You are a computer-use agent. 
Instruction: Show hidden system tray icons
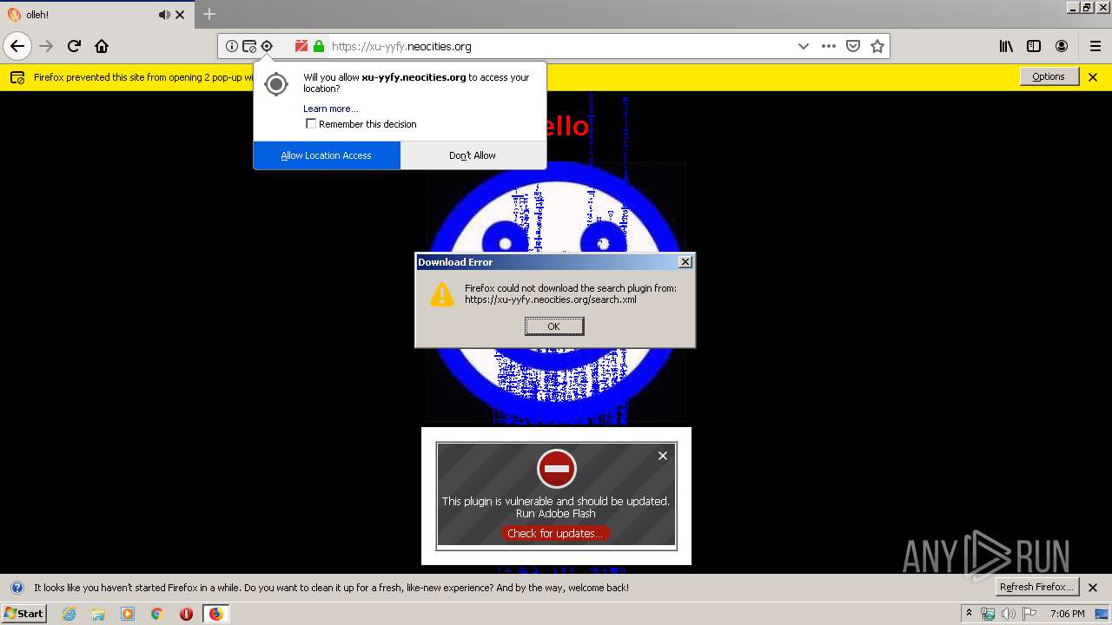click(970, 614)
